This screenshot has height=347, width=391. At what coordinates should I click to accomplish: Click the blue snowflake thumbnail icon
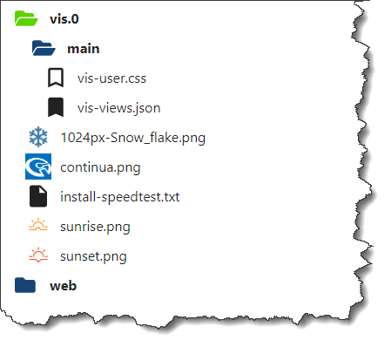[x=38, y=137]
